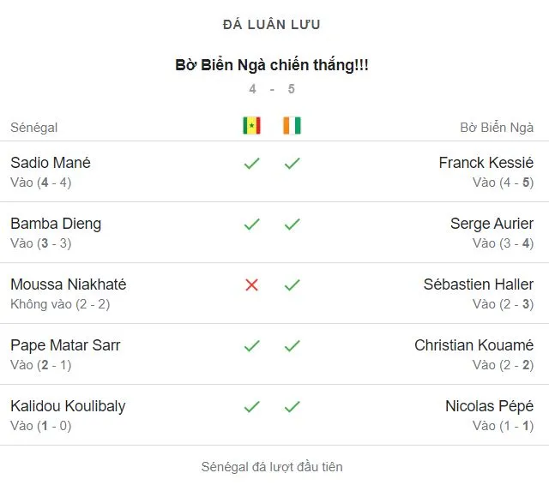Click Nicolas Pépé's green checkmark
The width and height of the screenshot is (549, 485).
(x=292, y=406)
